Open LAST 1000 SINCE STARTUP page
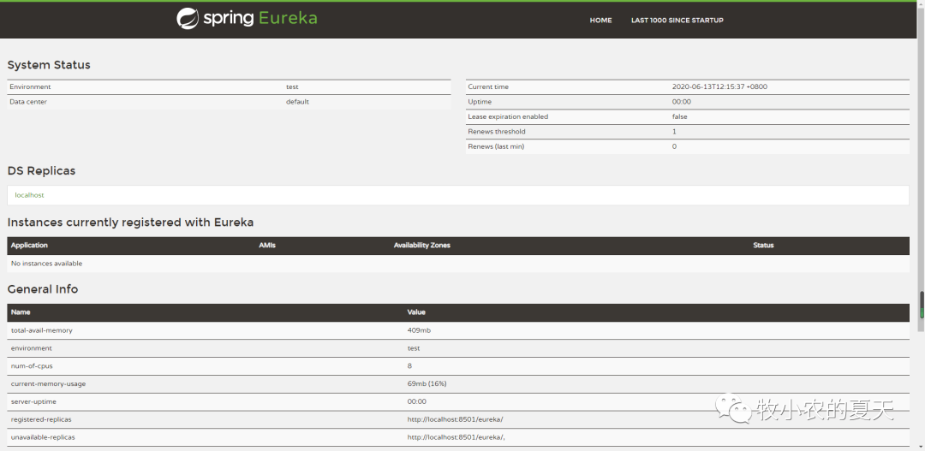Viewport: 925px width, 451px height. (x=677, y=20)
